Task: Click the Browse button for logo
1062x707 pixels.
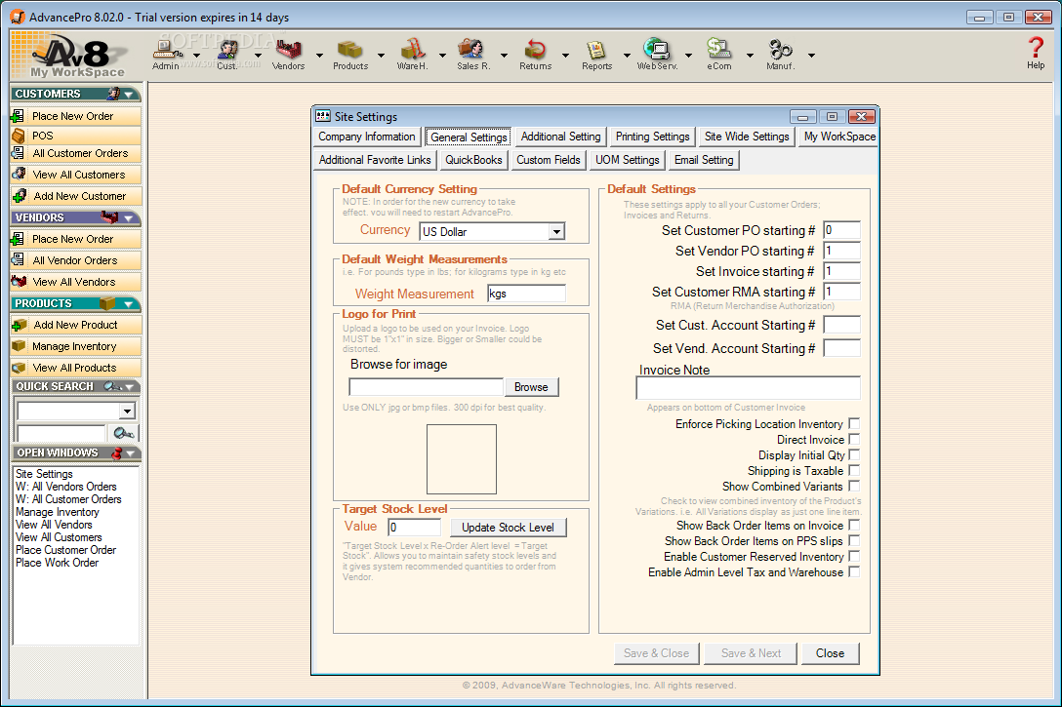Action: coord(531,387)
